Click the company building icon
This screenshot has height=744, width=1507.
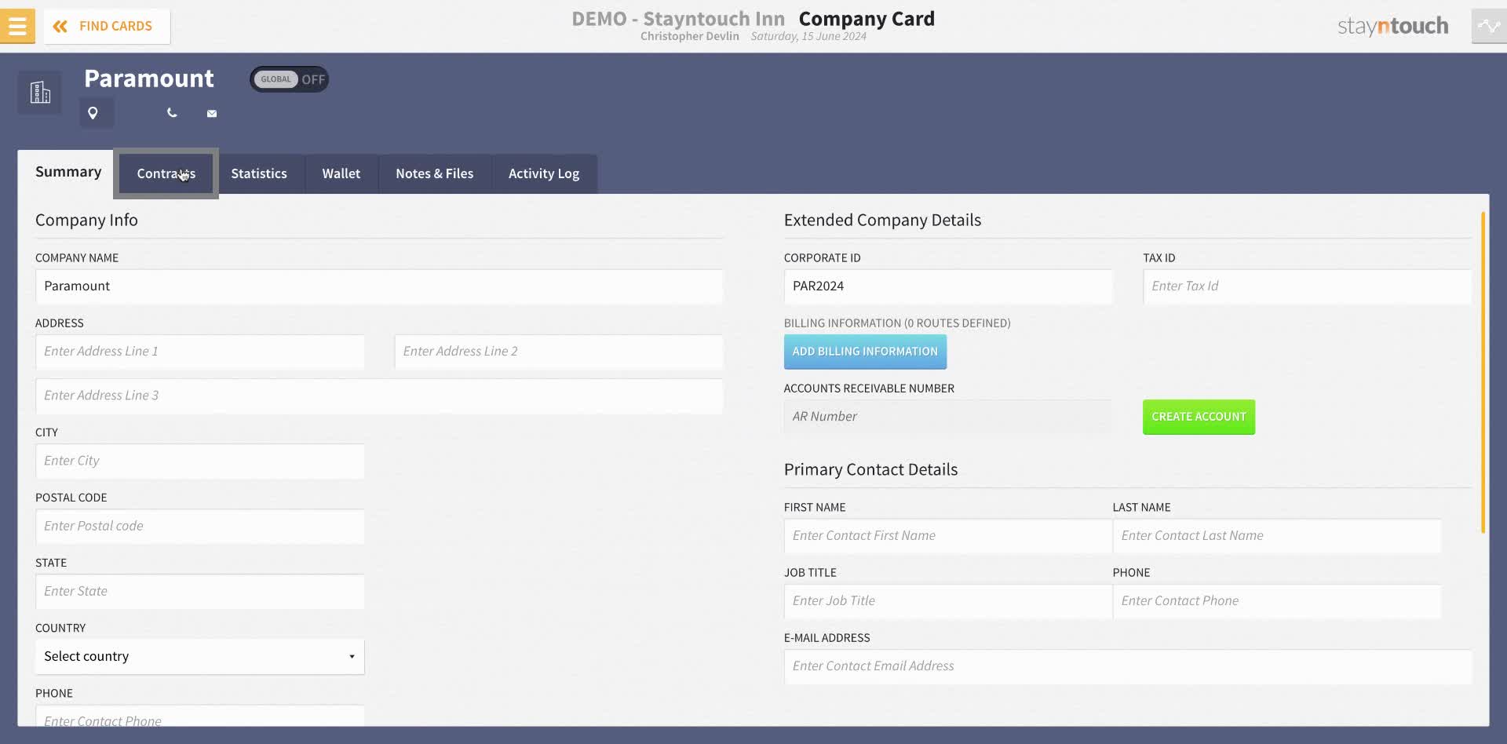click(x=40, y=93)
